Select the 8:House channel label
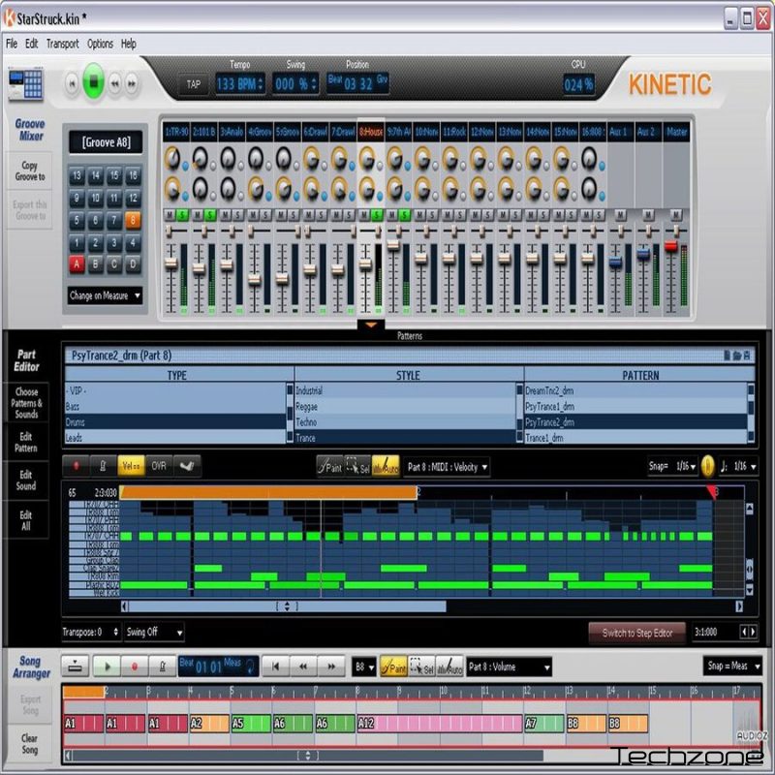 click(371, 132)
